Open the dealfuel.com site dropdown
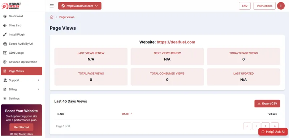Screen dimensions: 289x138 pyautogui.click(x=79, y=6)
